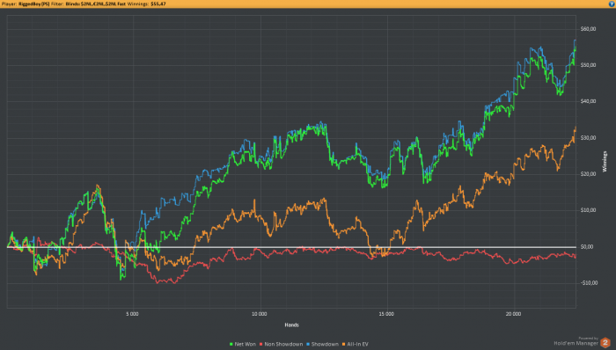
Task: Click the $0,00 y-axis label
Action: pos(587,247)
